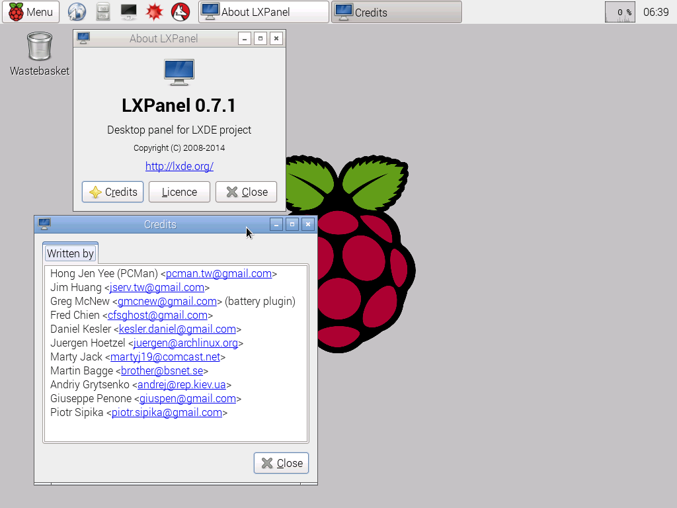Click the LXPanel 0.7.1 heading
The width and height of the screenshot is (677, 508).
pyautogui.click(x=179, y=105)
